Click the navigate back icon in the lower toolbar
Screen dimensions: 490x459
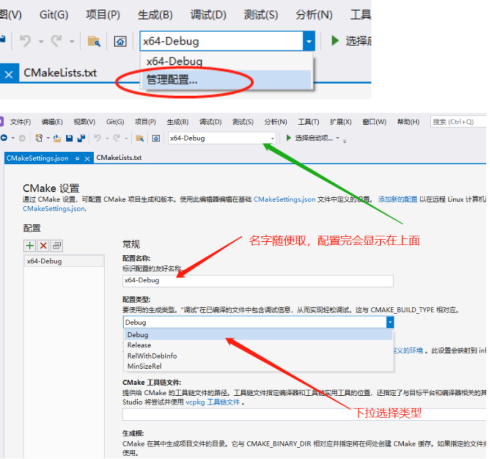(4, 138)
